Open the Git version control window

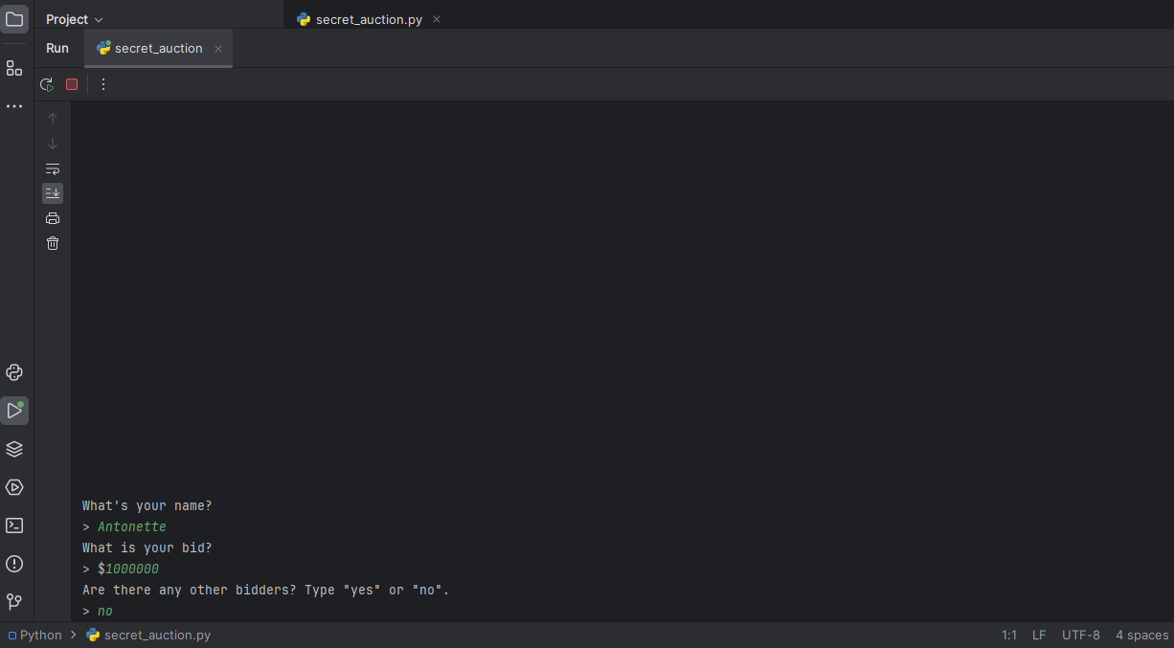click(x=14, y=602)
